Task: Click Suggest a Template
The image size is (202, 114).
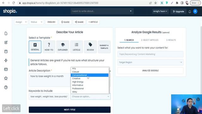Action: [104, 47]
